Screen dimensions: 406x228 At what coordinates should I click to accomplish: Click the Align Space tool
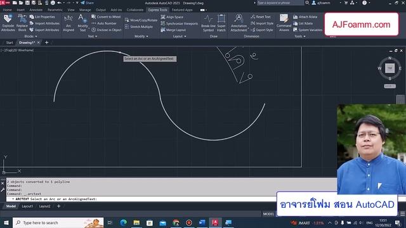pos(172,17)
